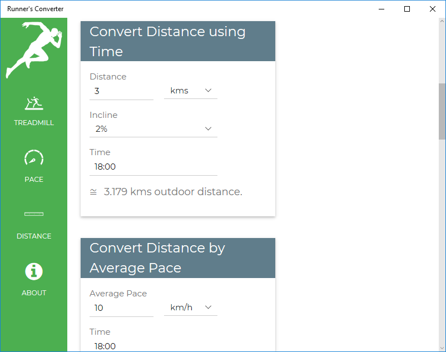Open the DISTANCE section label
This screenshot has height=352, width=446.
(x=34, y=236)
